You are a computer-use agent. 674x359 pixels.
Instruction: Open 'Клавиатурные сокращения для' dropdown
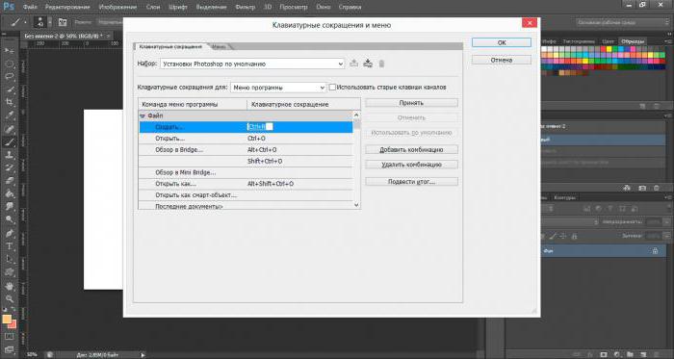click(278, 88)
